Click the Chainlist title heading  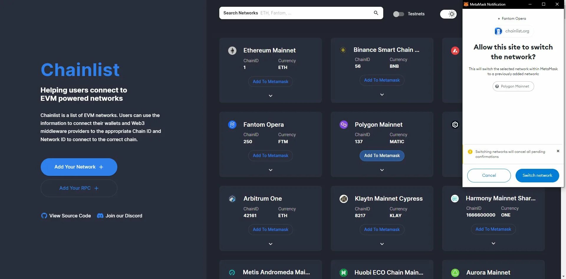80,70
